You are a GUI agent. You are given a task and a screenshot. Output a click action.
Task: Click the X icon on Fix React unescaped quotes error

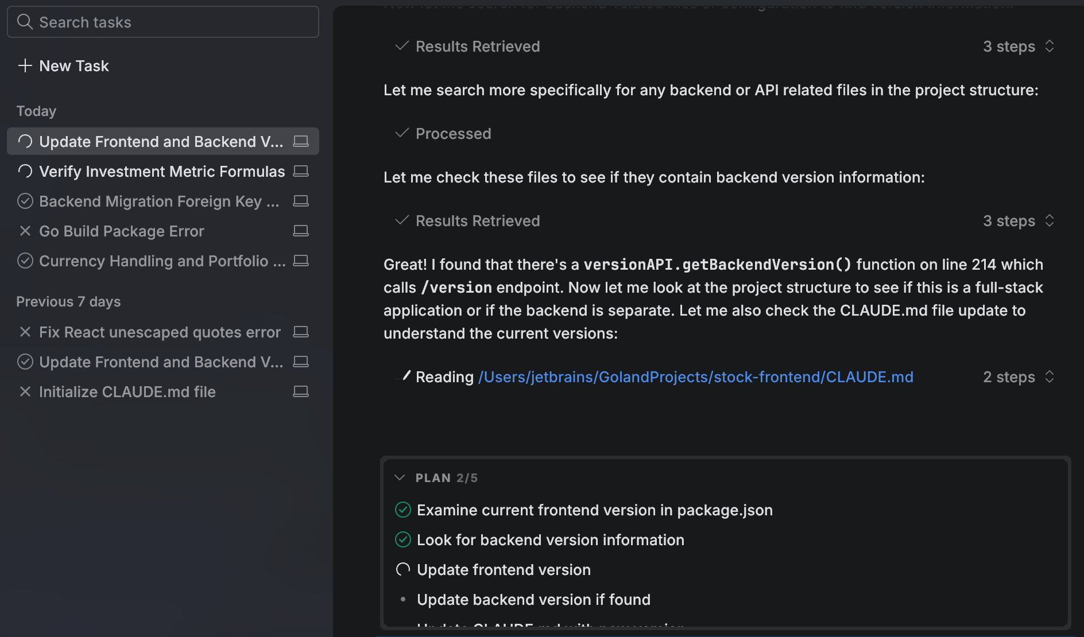pyautogui.click(x=25, y=332)
